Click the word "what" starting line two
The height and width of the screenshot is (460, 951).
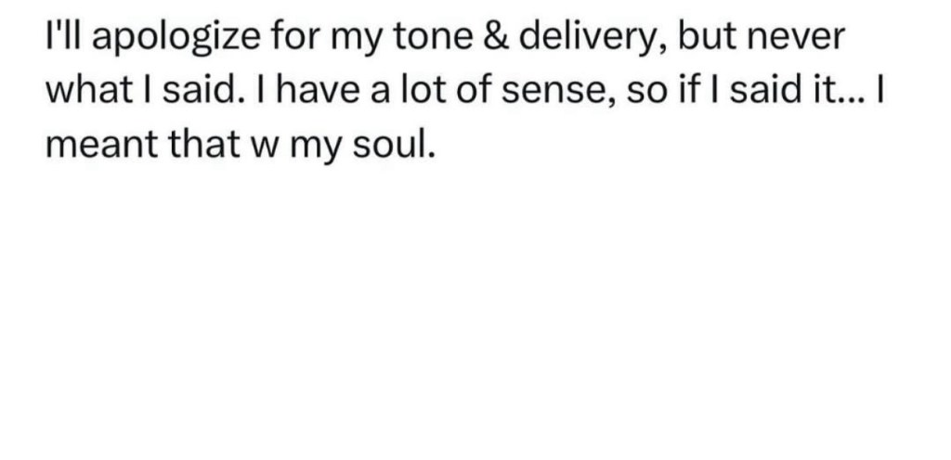pos(80,93)
